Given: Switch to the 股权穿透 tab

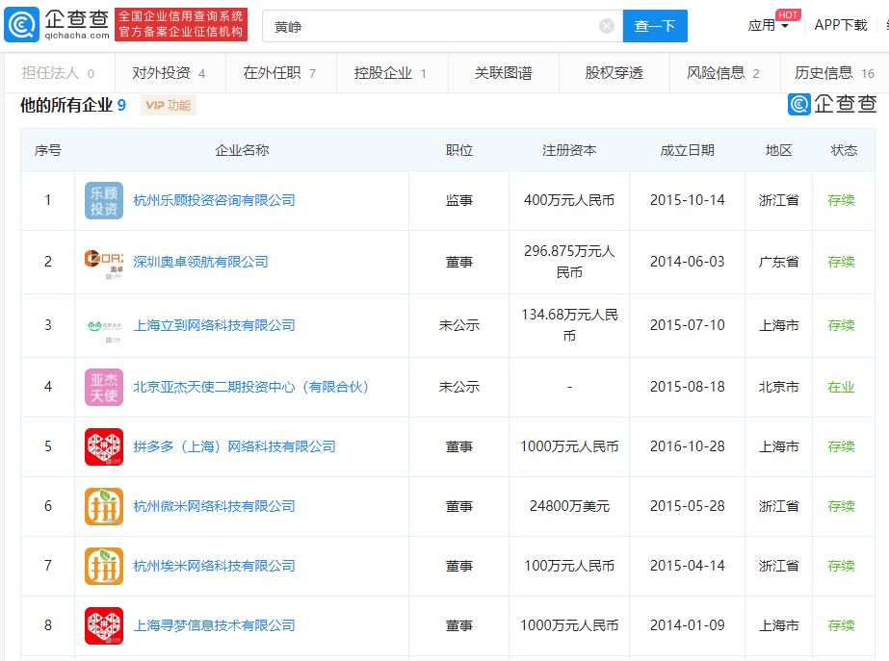Looking at the screenshot, I should (614, 73).
